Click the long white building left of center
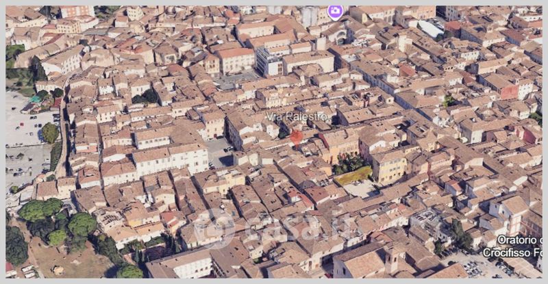 tap(170, 158)
